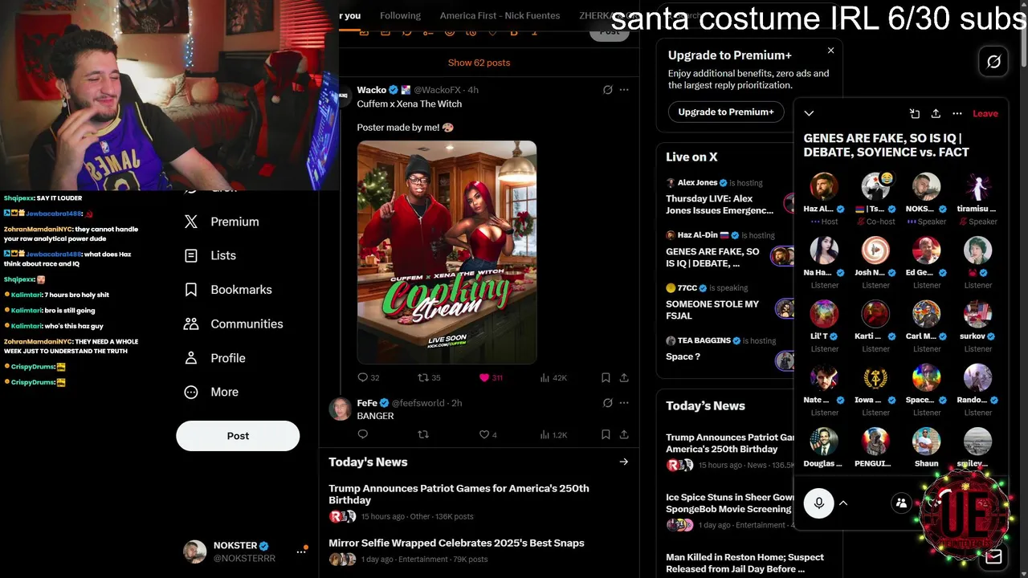The height and width of the screenshot is (578, 1028).
Task: Select listener Josh N avatar
Action: (875, 250)
